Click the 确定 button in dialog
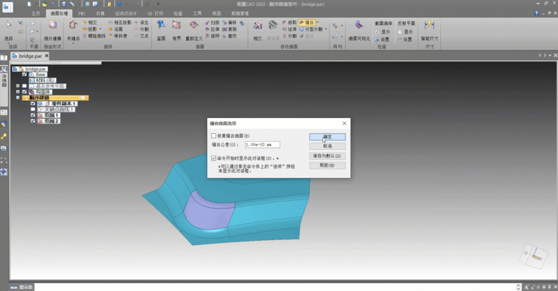The height and width of the screenshot is (291, 558). pos(327,136)
